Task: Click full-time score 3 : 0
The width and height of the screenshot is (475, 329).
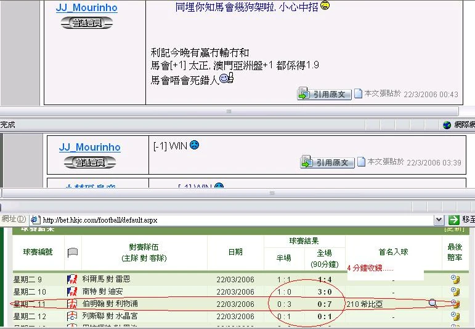Action: tap(325, 292)
